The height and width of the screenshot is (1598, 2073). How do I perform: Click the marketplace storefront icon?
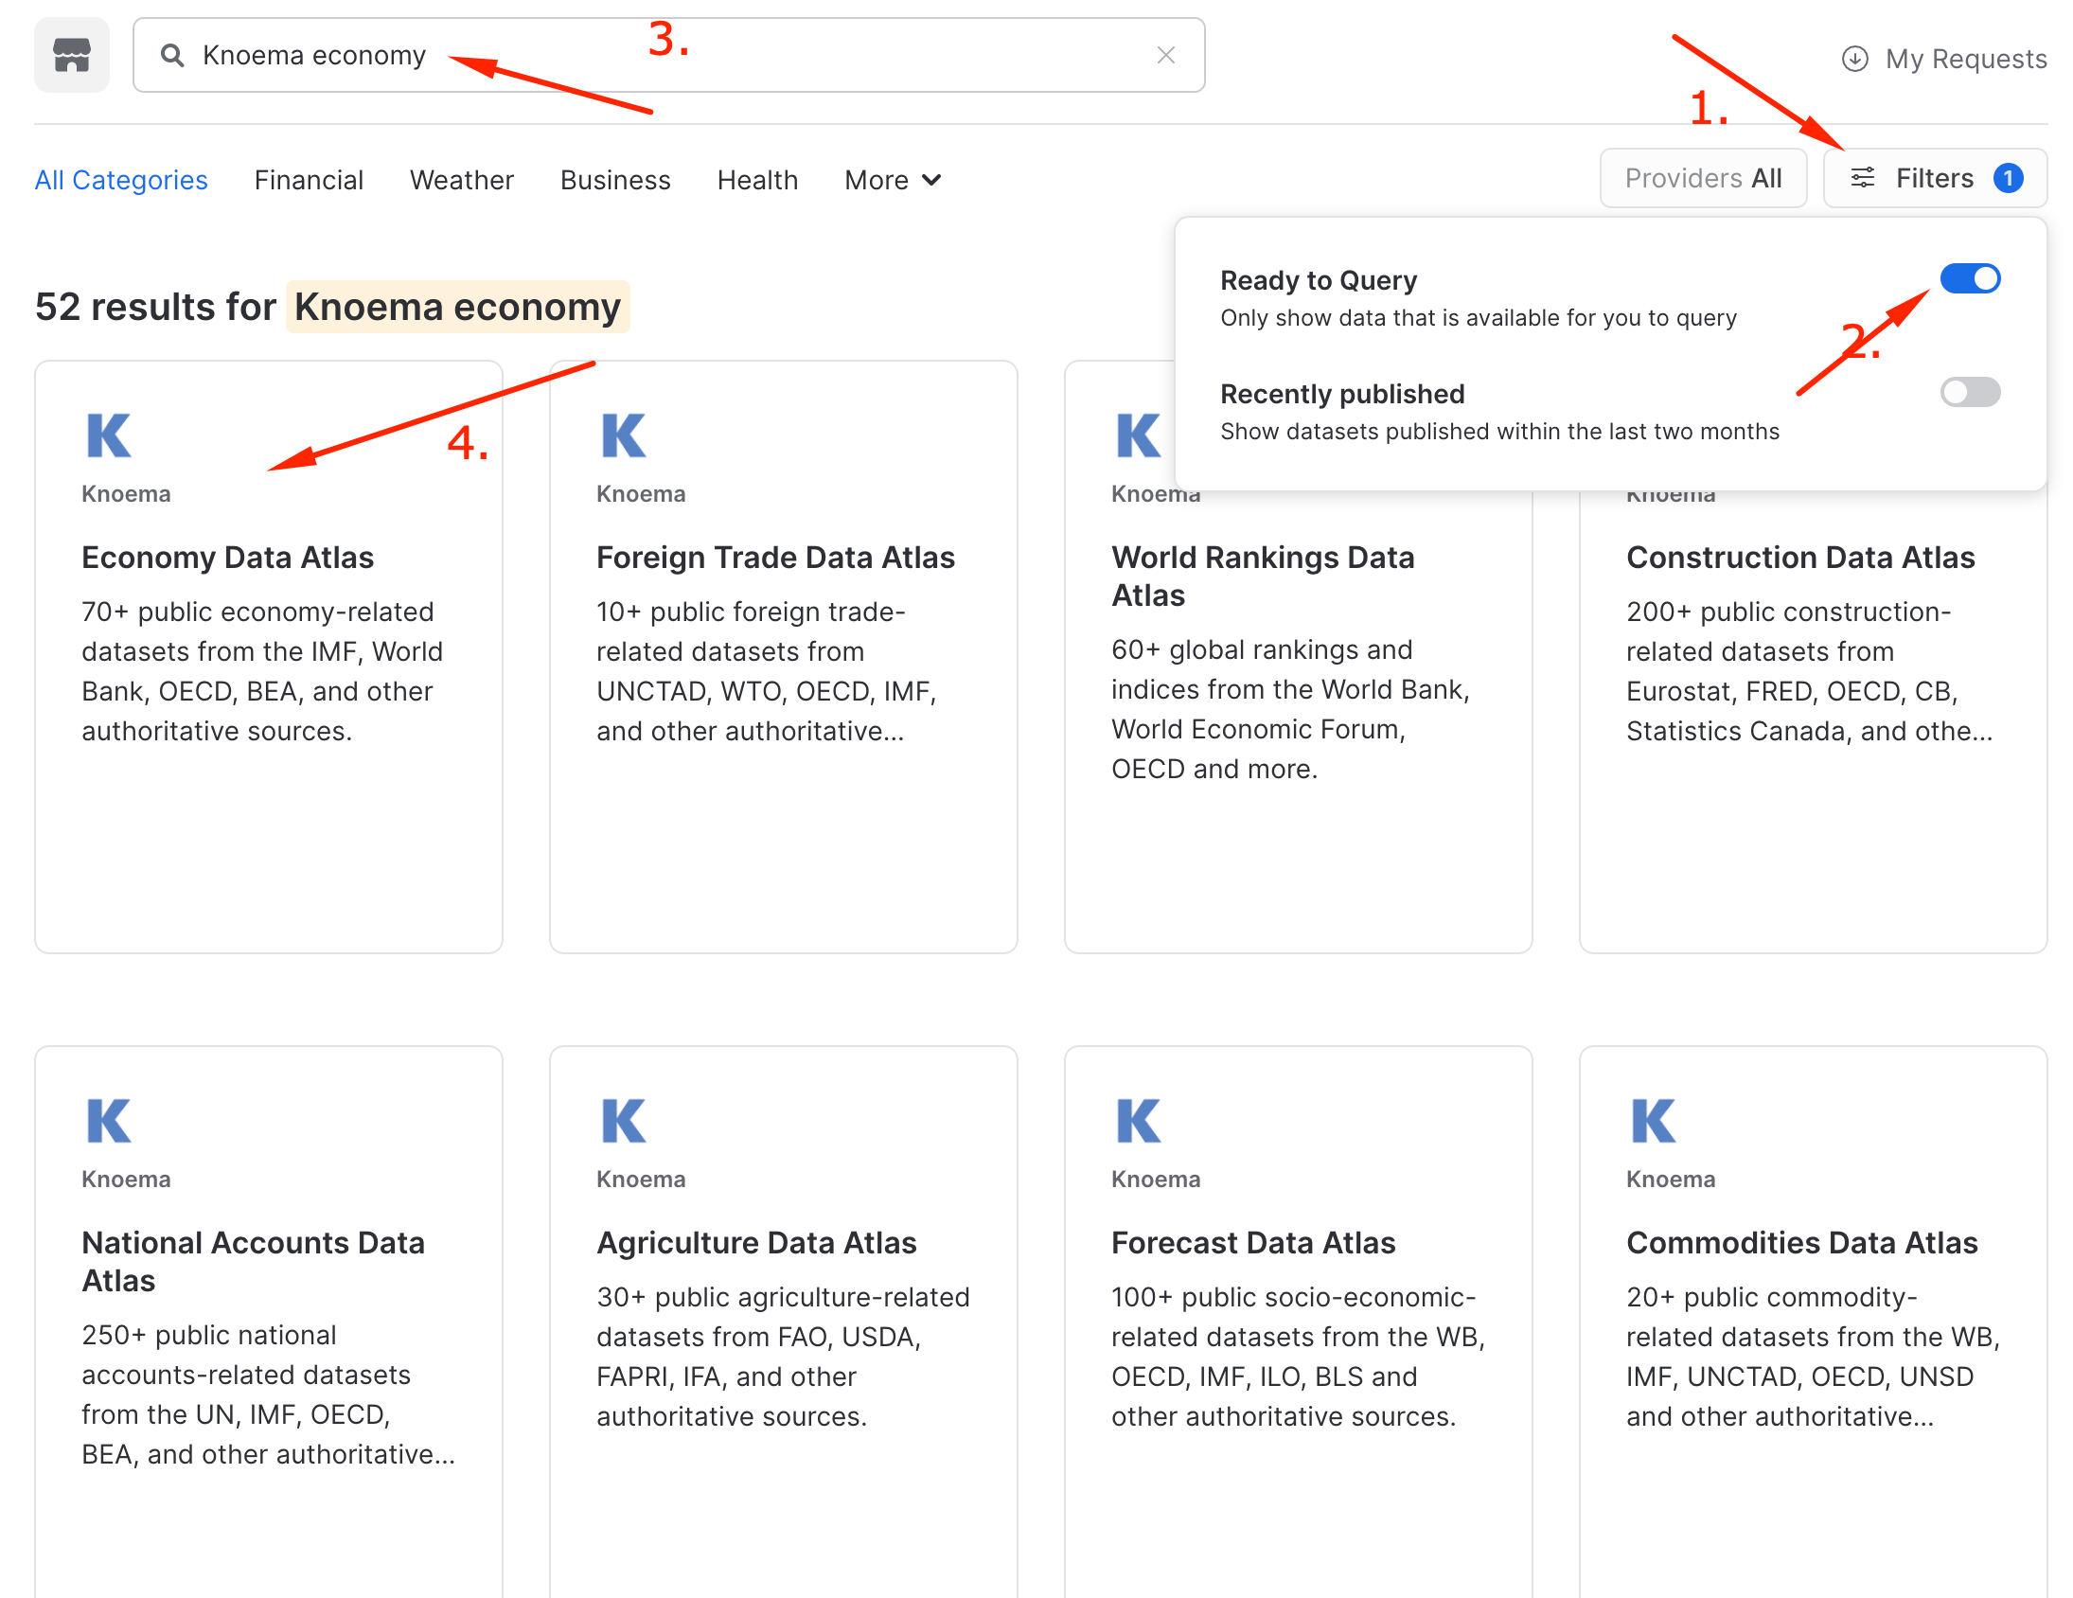[x=71, y=55]
